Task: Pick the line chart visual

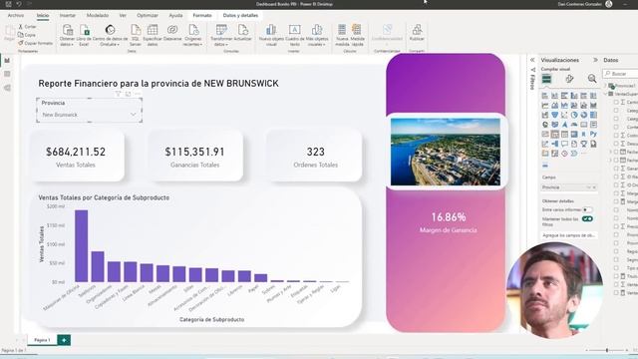Action: (x=545, y=106)
